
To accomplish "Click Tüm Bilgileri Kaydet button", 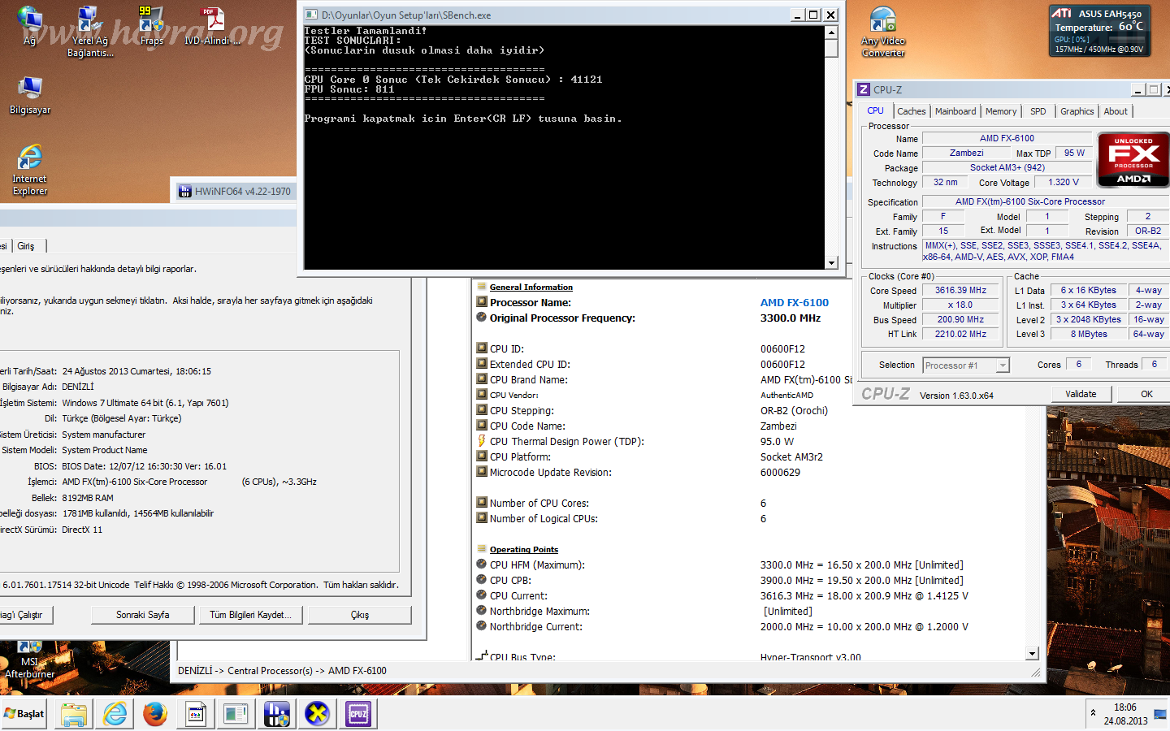I will 251,615.
